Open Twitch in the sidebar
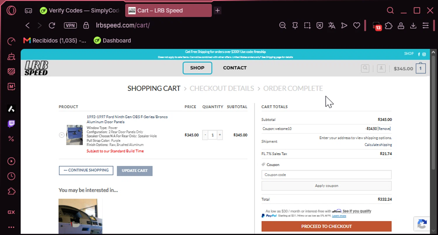This screenshot has width=438, height=235. pos(11,124)
